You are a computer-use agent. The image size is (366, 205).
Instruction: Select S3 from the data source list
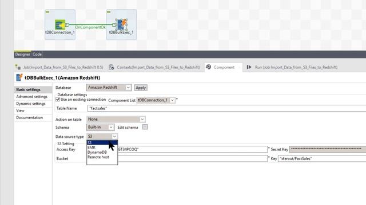pos(102,142)
